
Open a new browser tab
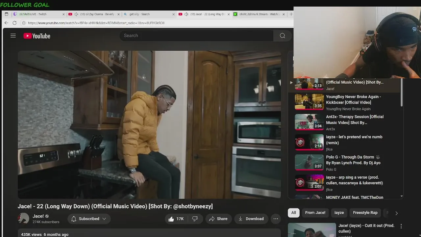pyautogui.click(x=291, y=14)
